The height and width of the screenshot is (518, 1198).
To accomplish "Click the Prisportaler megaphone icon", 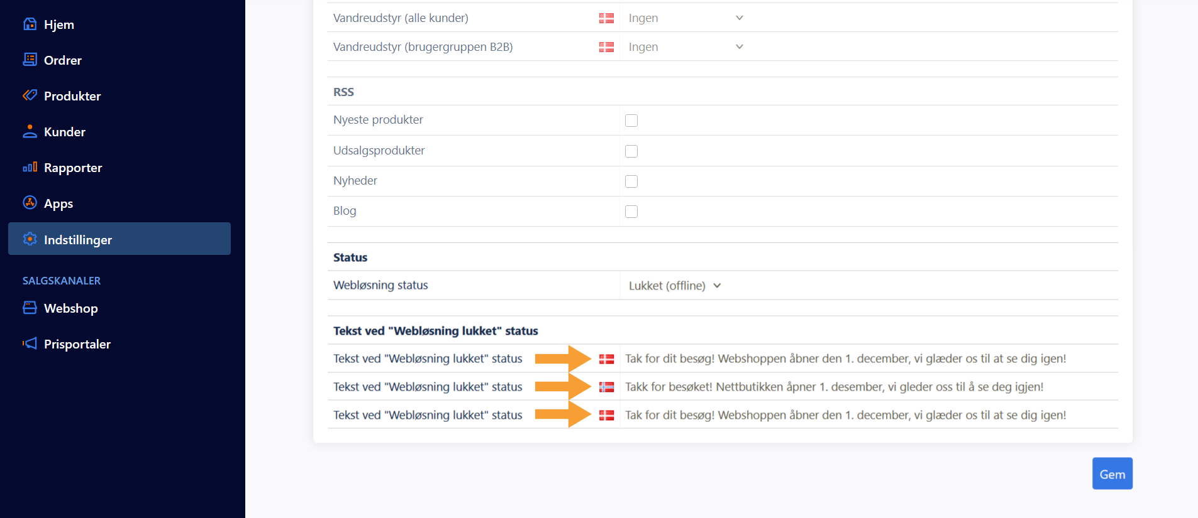I will (30, 343).
